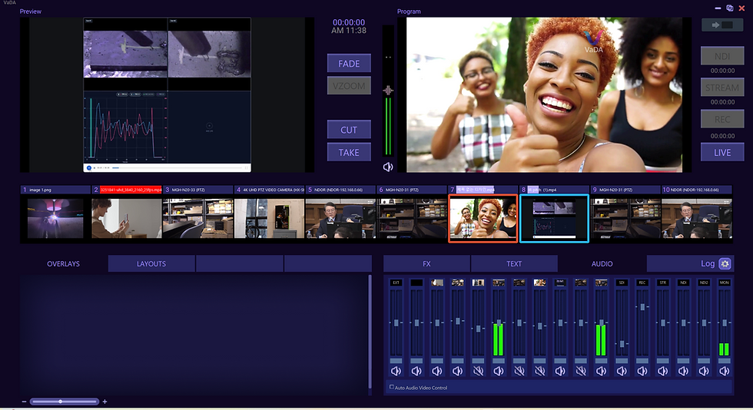The width and height of the screenshot is (753, 410).
Task: Click the rectangular button under MON meter
Action: [x=724, y=361]
